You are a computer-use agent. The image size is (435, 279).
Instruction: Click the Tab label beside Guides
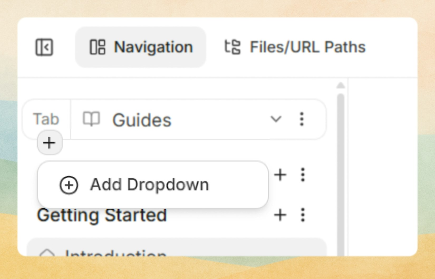[x=46, y=119]
